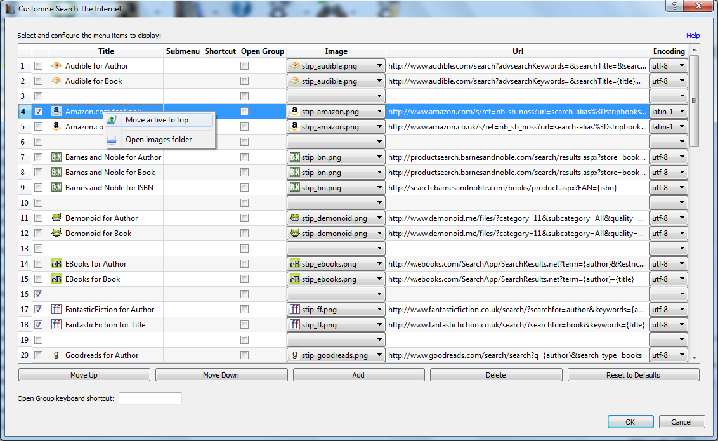The image size is (718, 441).
Task: Click the Url cell of FantasticFiction for Title
Action: (x=518, y=325)
